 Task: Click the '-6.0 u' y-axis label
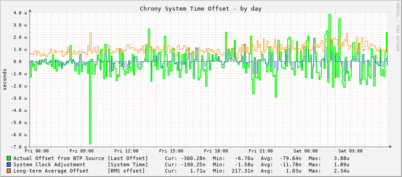pos(19,135)
